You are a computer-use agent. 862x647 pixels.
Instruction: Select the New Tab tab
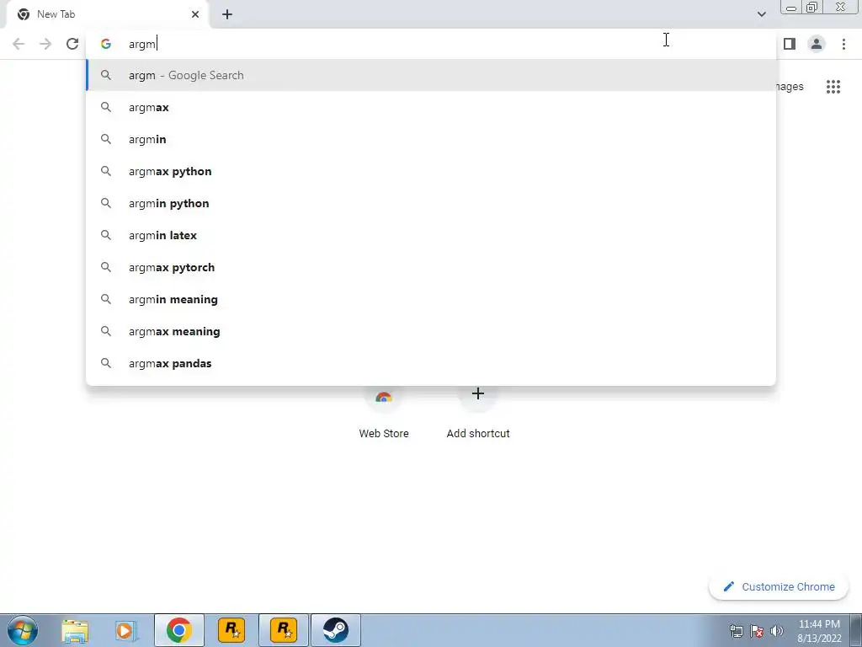click(x=107, y=14)
